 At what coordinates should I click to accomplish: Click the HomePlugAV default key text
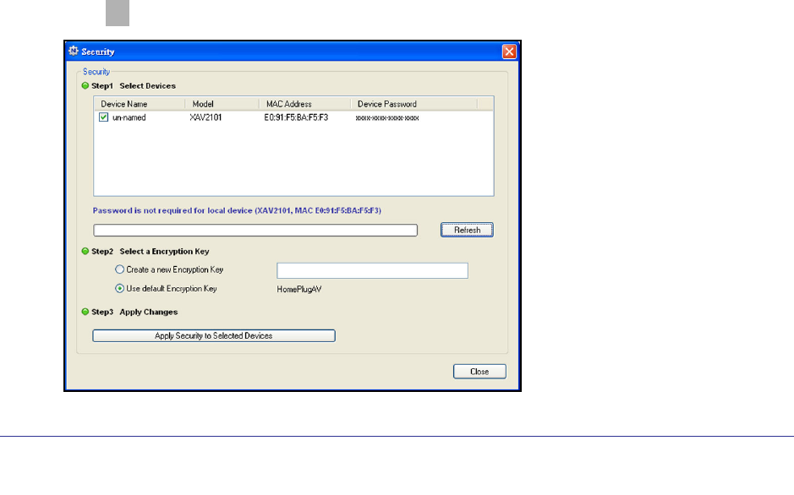point(298,289)
